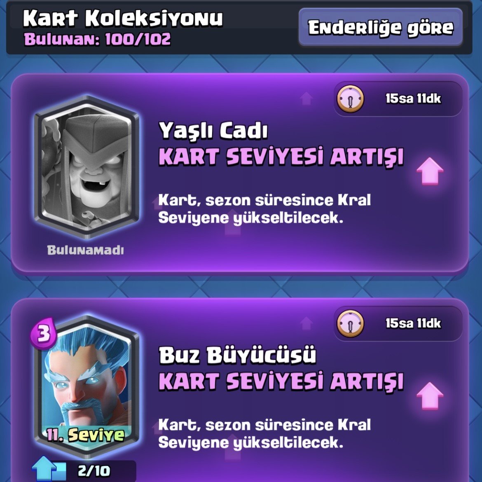
Task: Tap the Enderliğe göre sort button
Action: pyautogui.click(x=381, y=27)
